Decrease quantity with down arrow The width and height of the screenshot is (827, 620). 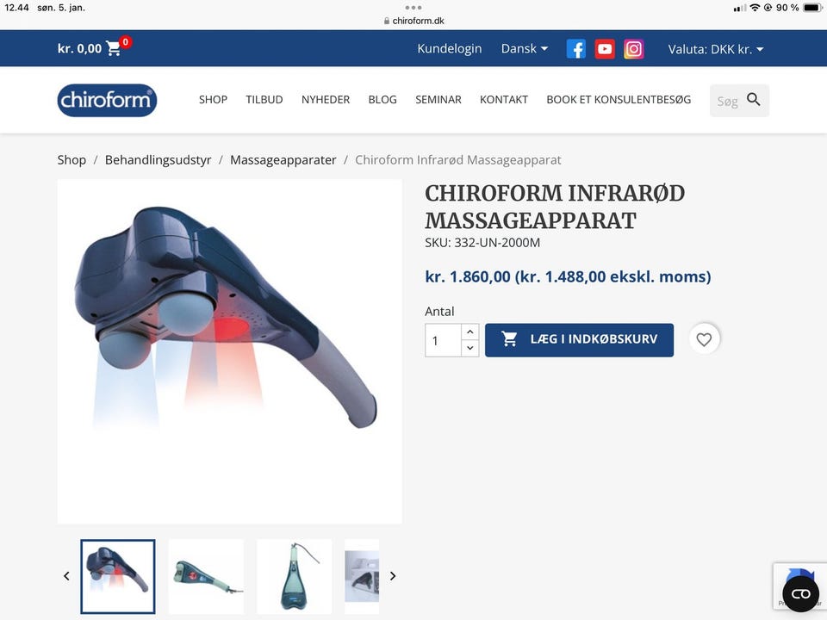(x=470, y=348)
